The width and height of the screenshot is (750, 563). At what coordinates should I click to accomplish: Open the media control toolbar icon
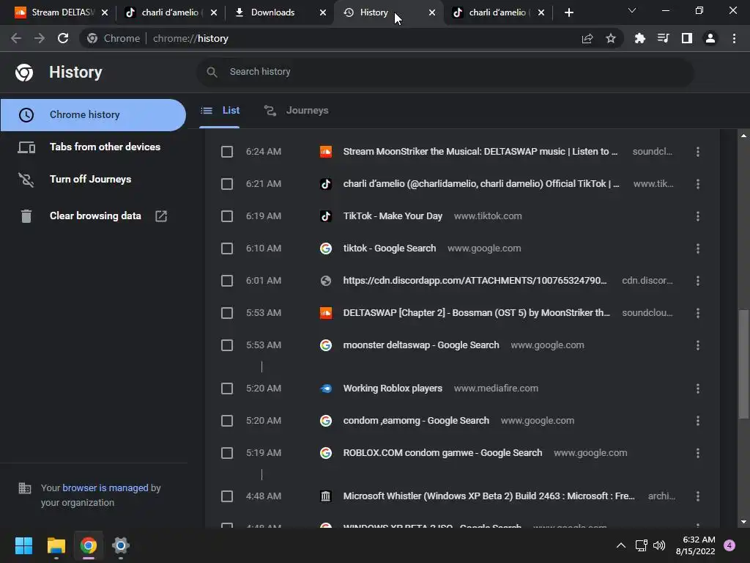click(664, 38)
